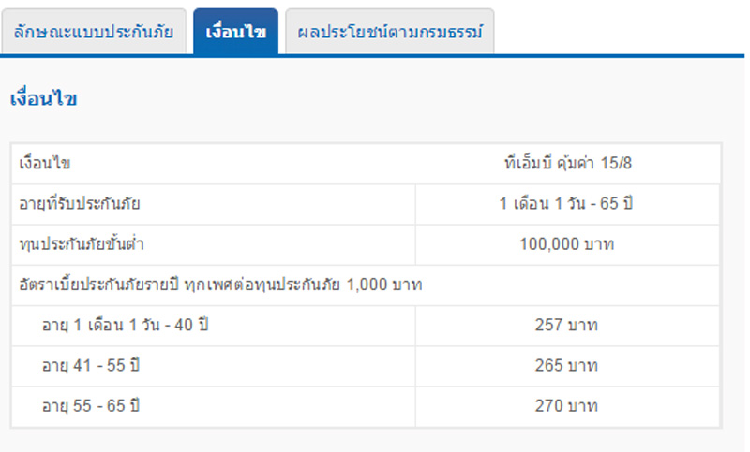
Task: Click the ทีเอ็มบี คุ้มค่า 15/8 column header
Action: coord(568,164)
